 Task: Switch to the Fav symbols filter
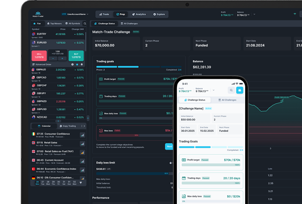coord(38,23)
